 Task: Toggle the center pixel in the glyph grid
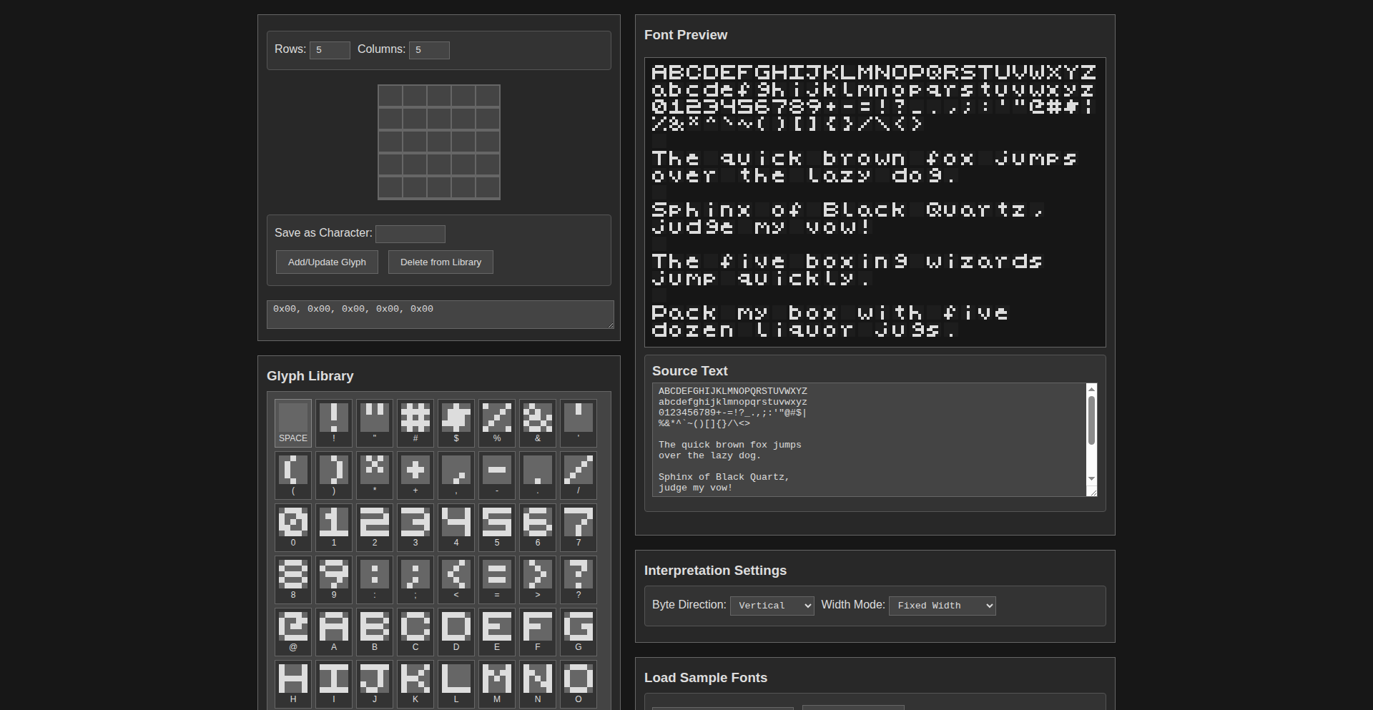(439, 142)
